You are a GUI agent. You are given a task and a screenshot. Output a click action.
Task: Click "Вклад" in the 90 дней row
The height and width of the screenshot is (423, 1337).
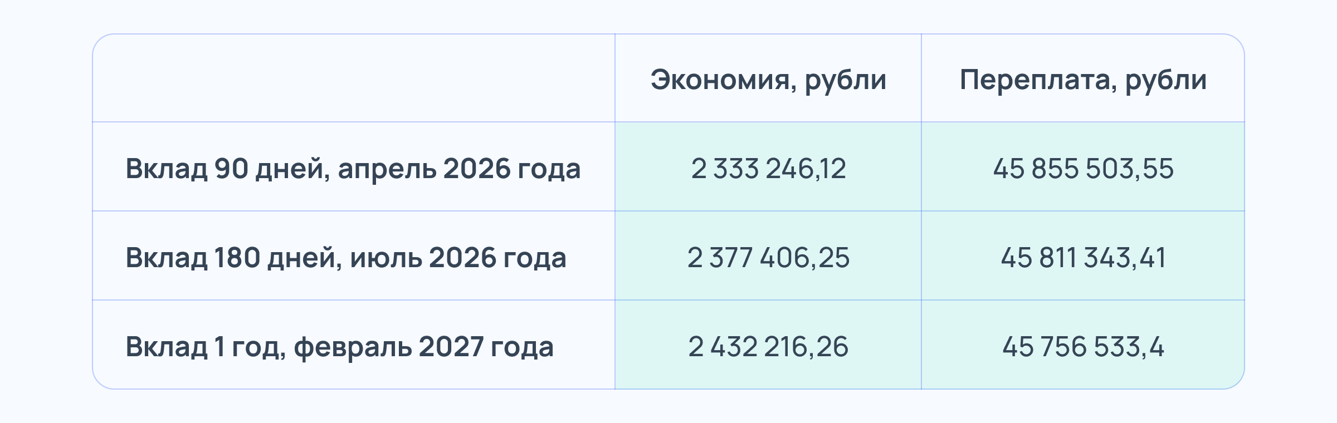click(167, 168)
